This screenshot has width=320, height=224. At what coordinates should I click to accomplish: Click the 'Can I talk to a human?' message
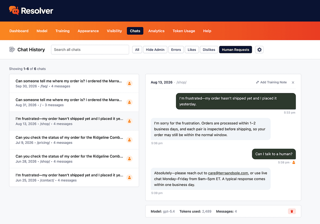pyautogui.click(x=274, y=154)
